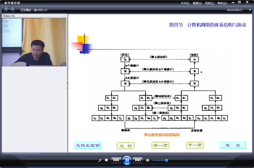Click the 返回主画面 button
The height and width of the screenshot is (168, 254).
[x=88, y=145]
